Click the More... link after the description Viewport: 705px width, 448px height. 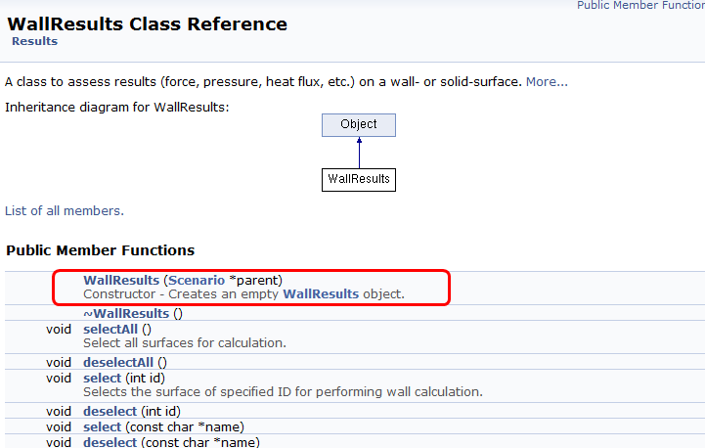coord(547,81)
